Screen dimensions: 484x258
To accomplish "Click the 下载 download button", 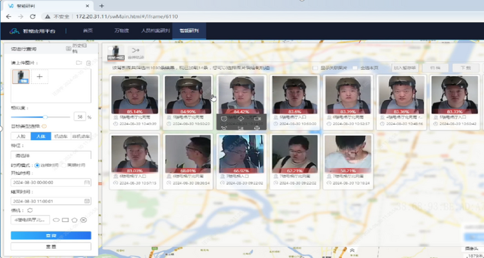I will tap(466, 68).
